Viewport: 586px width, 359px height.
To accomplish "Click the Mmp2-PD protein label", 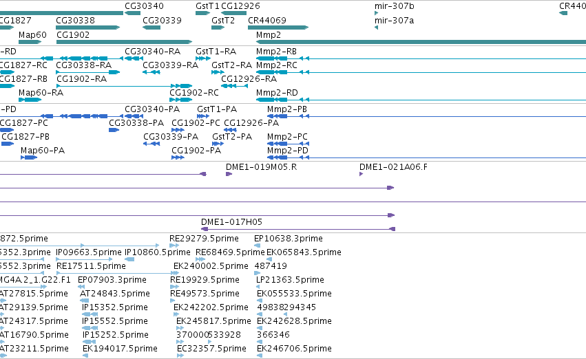I will 288,151.
